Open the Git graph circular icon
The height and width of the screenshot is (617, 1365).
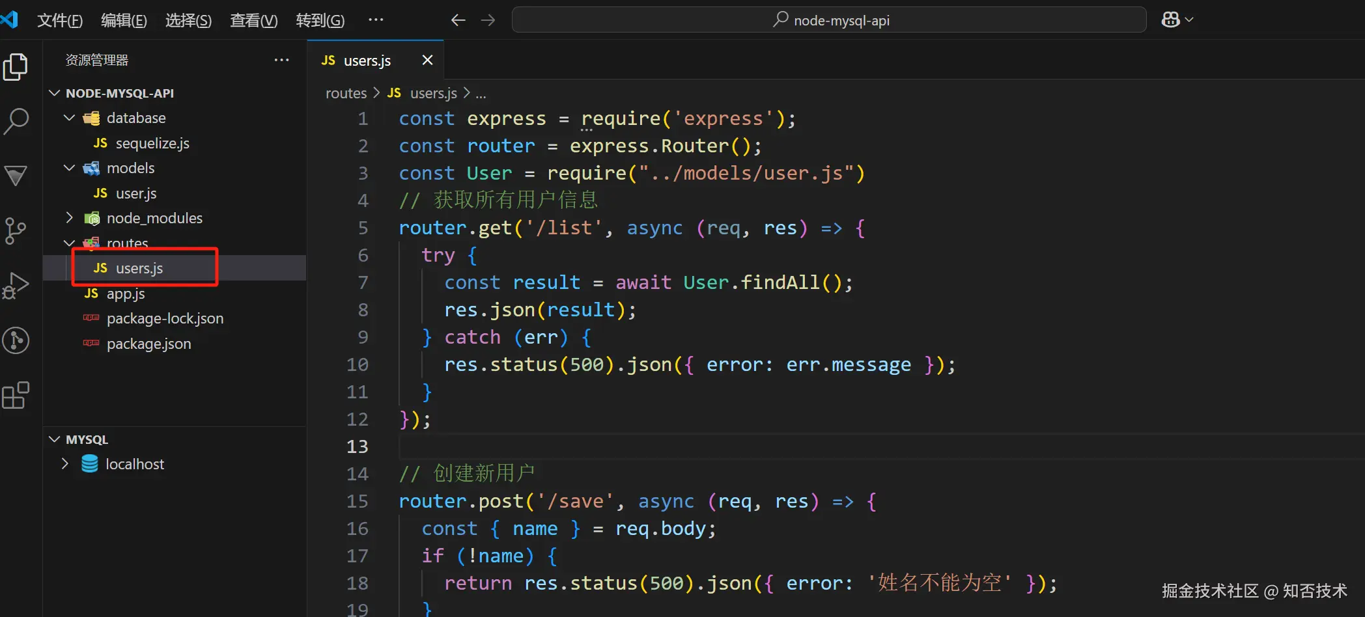tap(16, 340)
